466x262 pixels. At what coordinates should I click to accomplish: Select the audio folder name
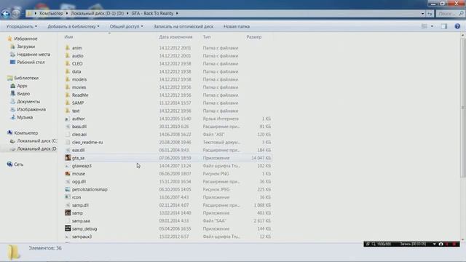tap(78, 55)
